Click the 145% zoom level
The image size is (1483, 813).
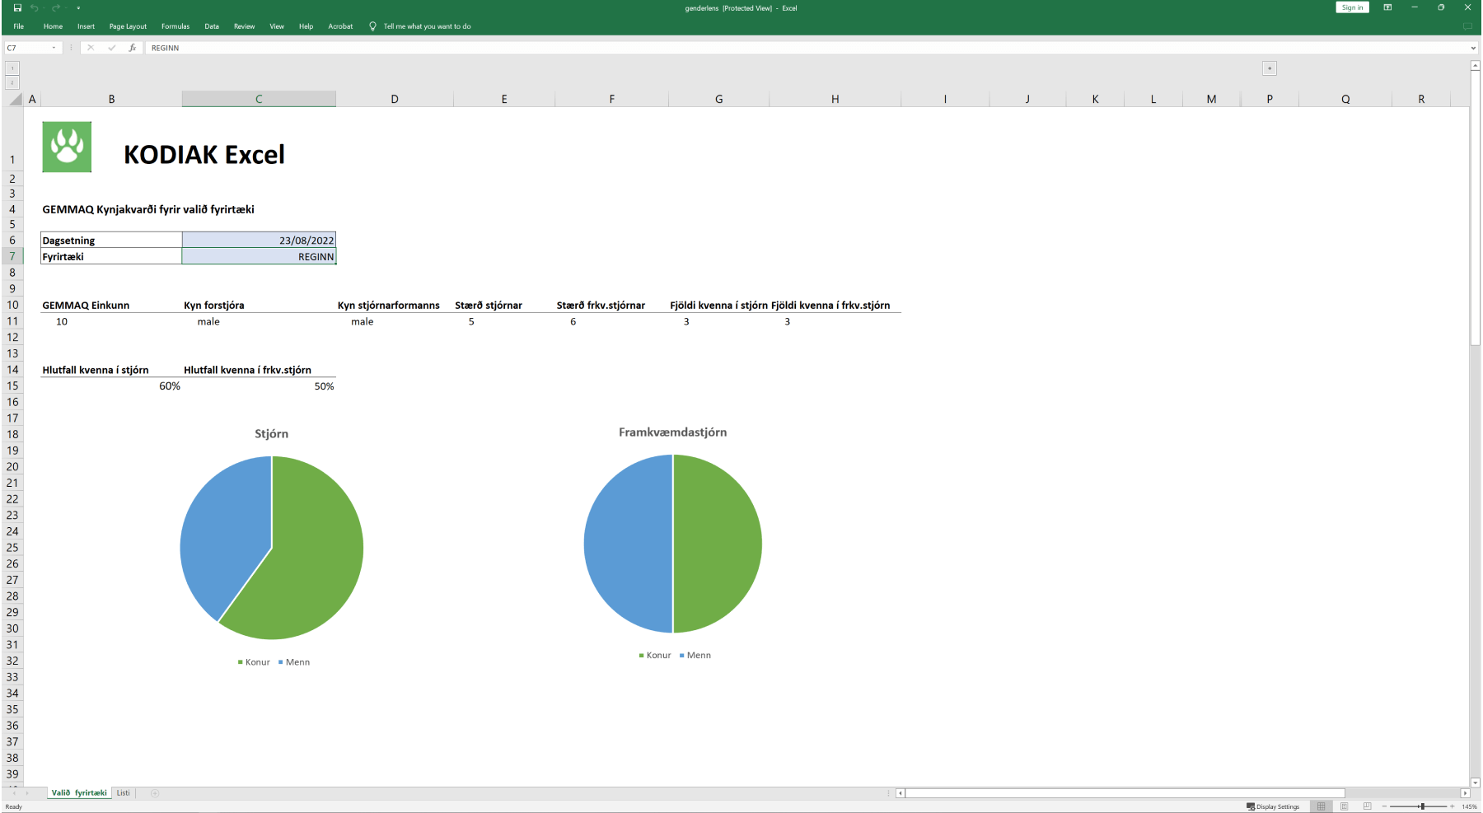[1470, 807]
